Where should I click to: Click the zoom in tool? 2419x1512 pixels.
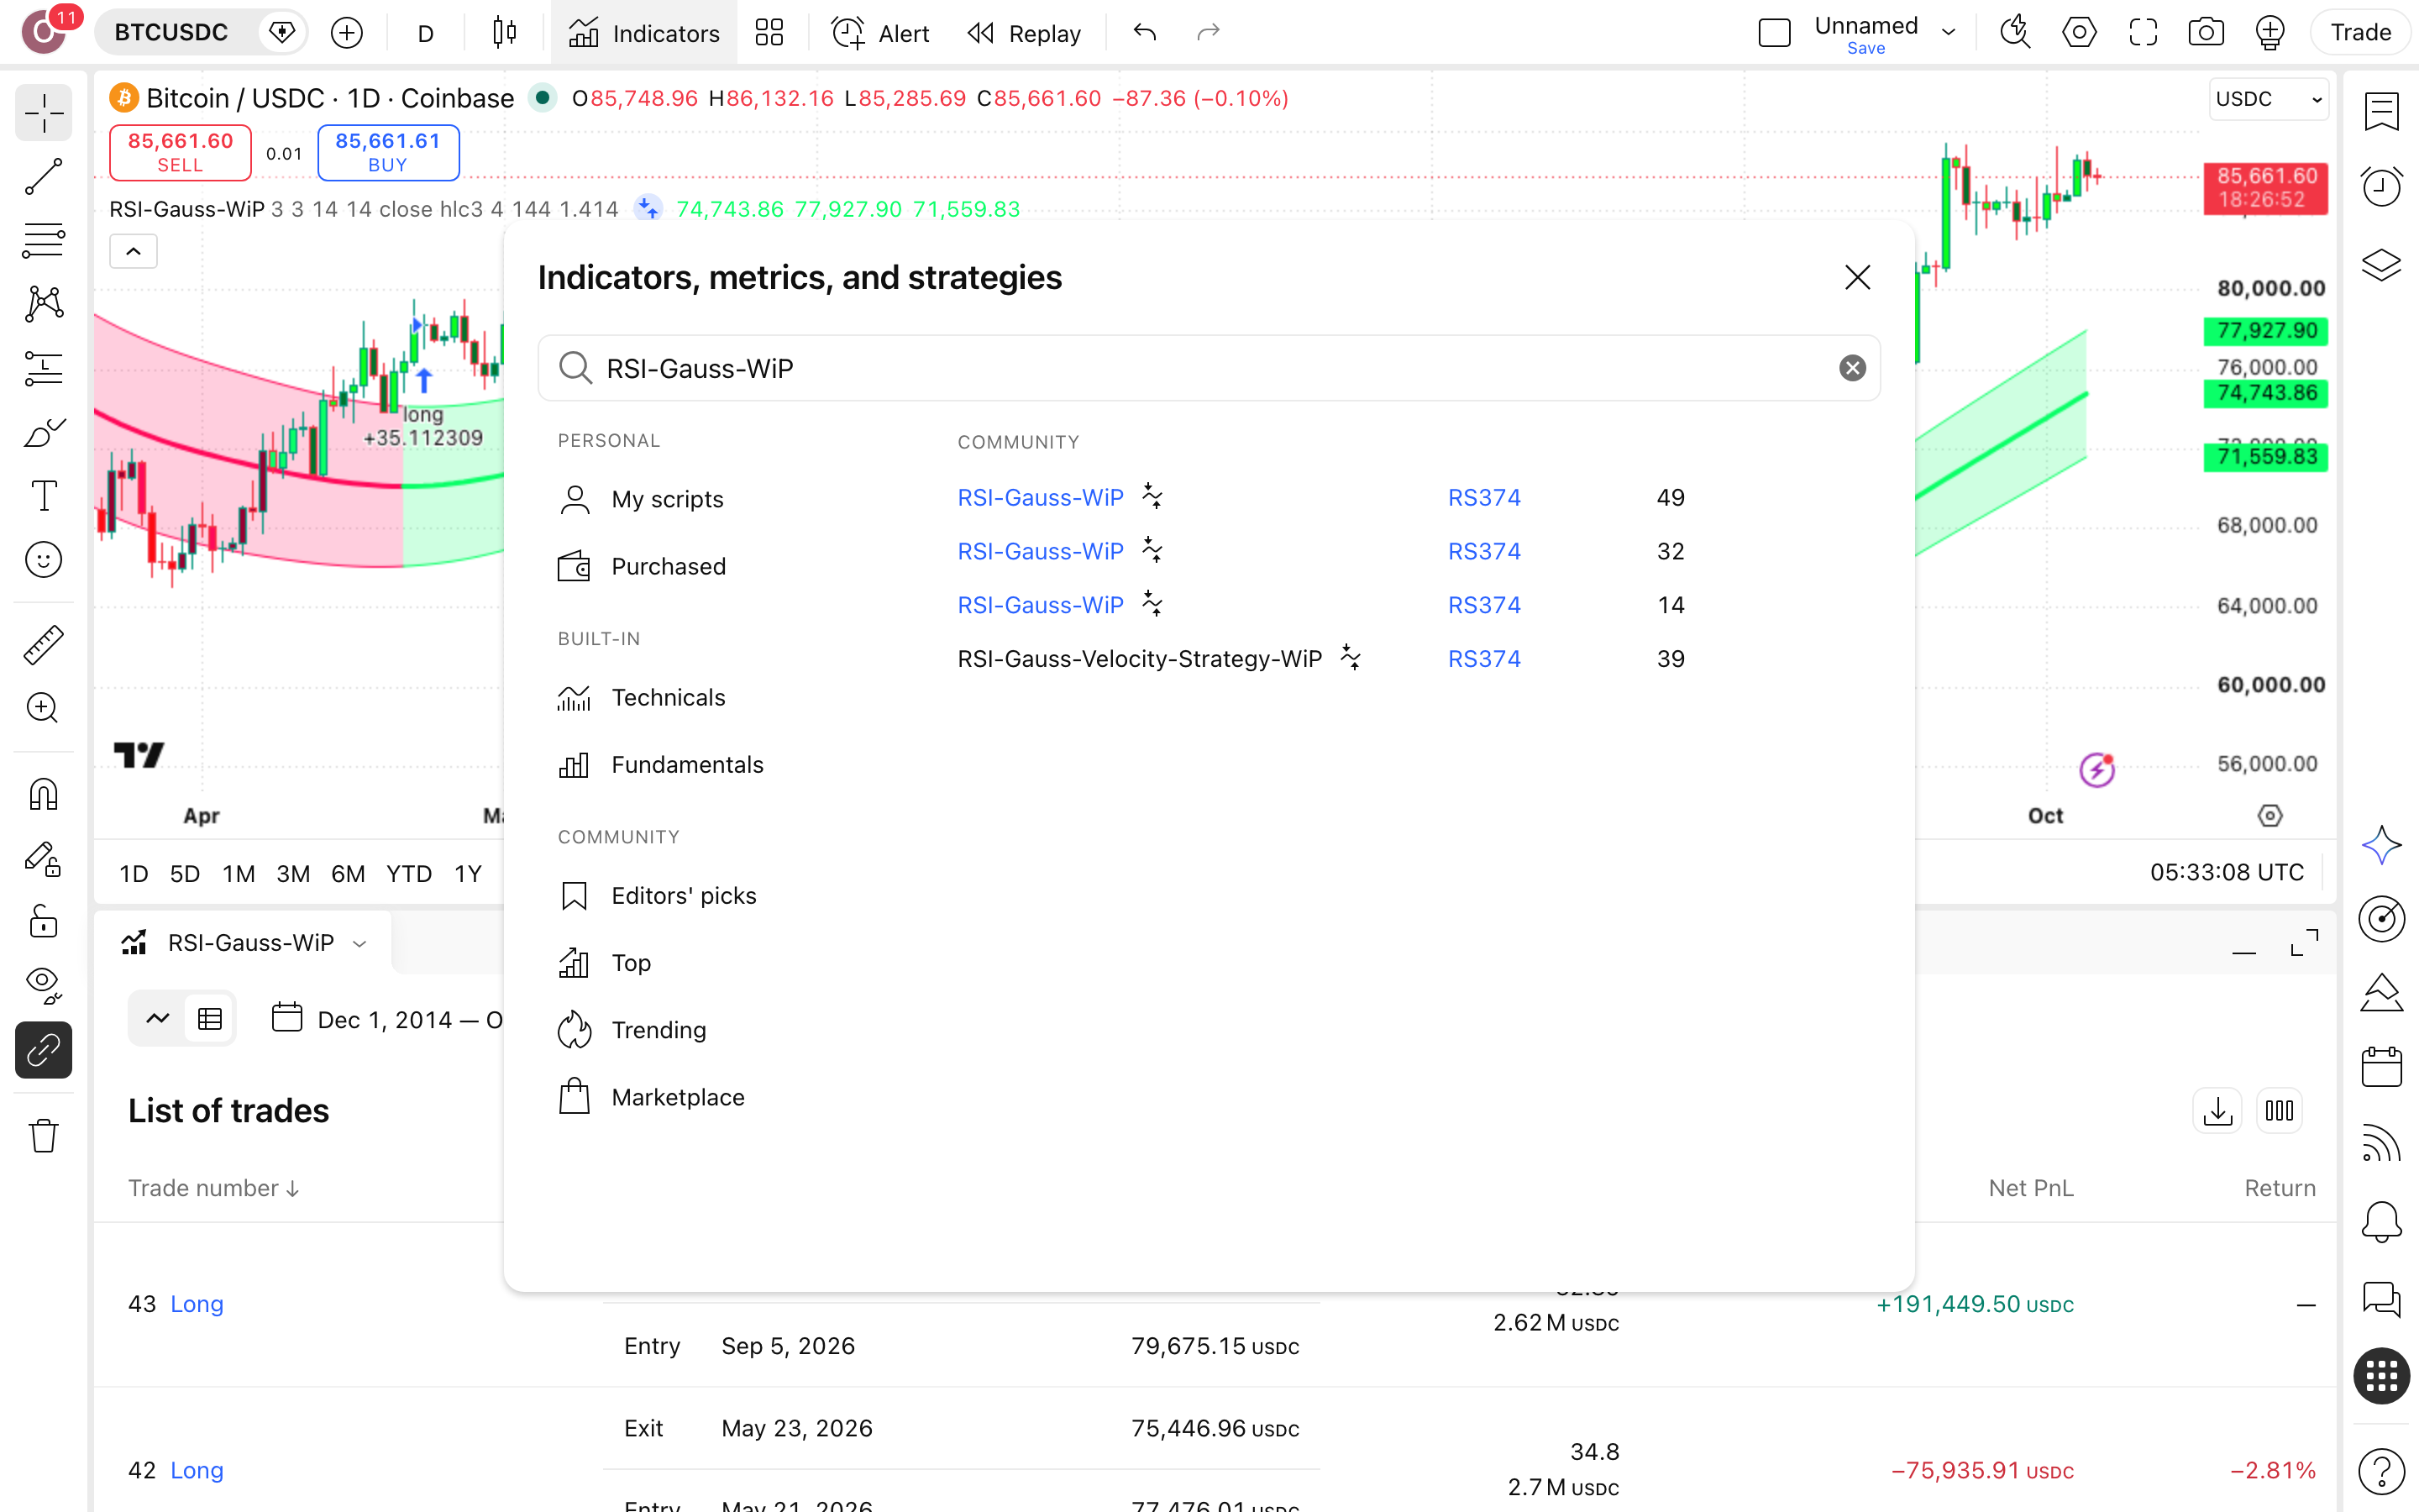tap(43, 708)
